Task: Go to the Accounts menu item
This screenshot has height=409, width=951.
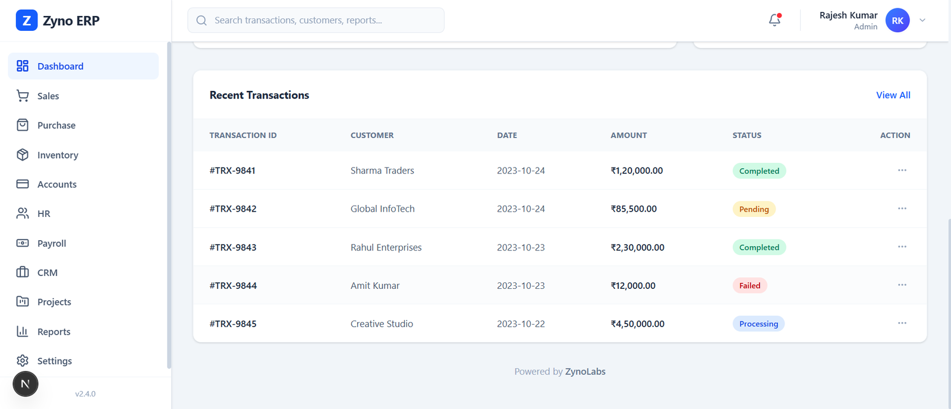Action: click(x=57, y=184)
